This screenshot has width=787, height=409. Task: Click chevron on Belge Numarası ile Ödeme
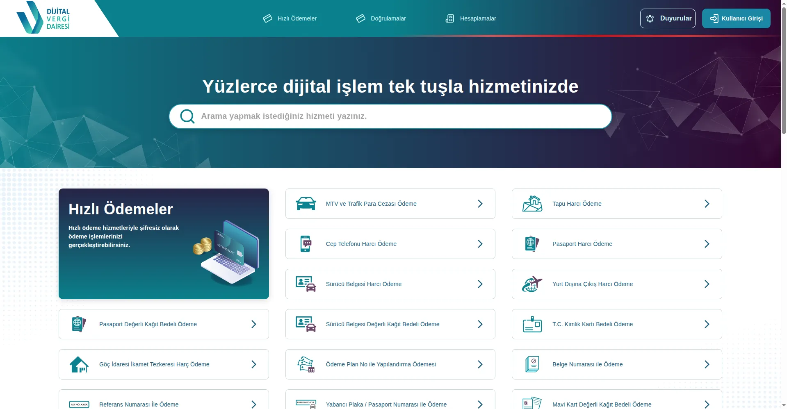coord(707,364)
